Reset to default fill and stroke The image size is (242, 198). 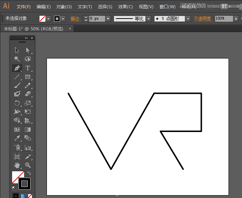14,188
